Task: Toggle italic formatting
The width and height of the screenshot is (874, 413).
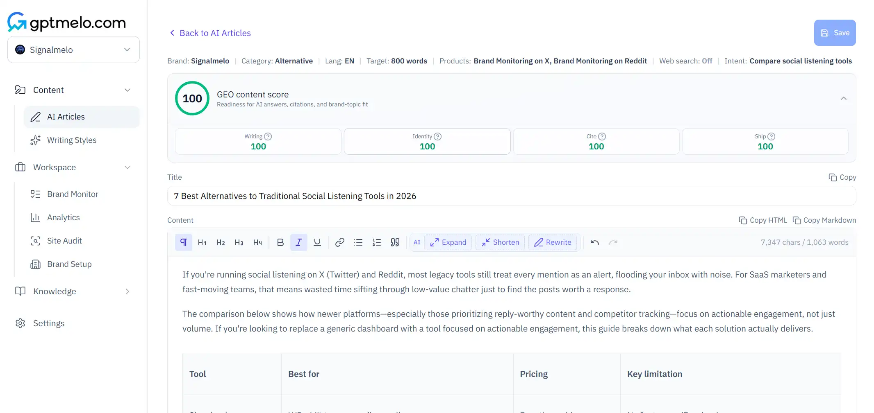Action: 299,242
